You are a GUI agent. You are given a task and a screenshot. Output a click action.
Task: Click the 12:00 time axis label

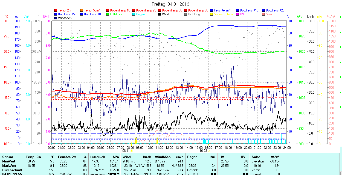pos(169,147)
